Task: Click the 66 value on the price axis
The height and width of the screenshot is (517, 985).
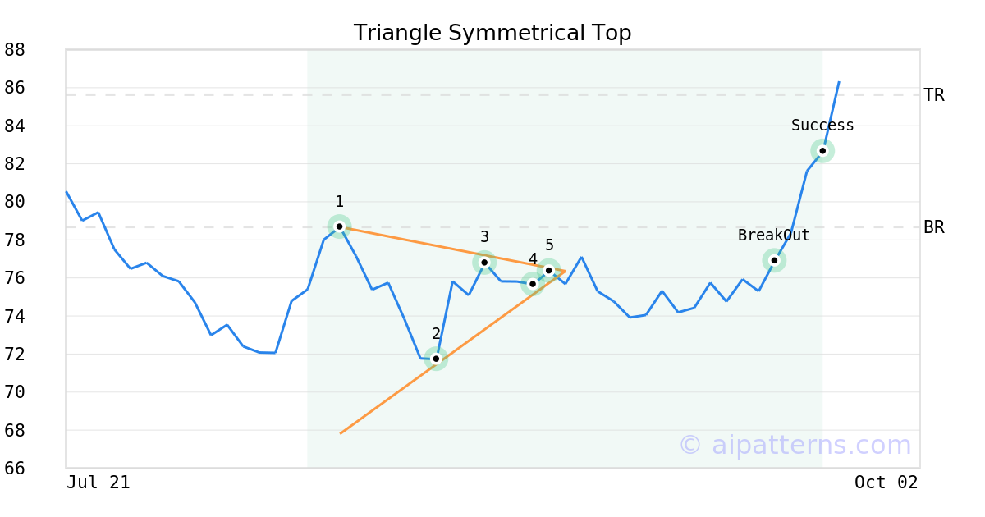Action: click(15, 469)
